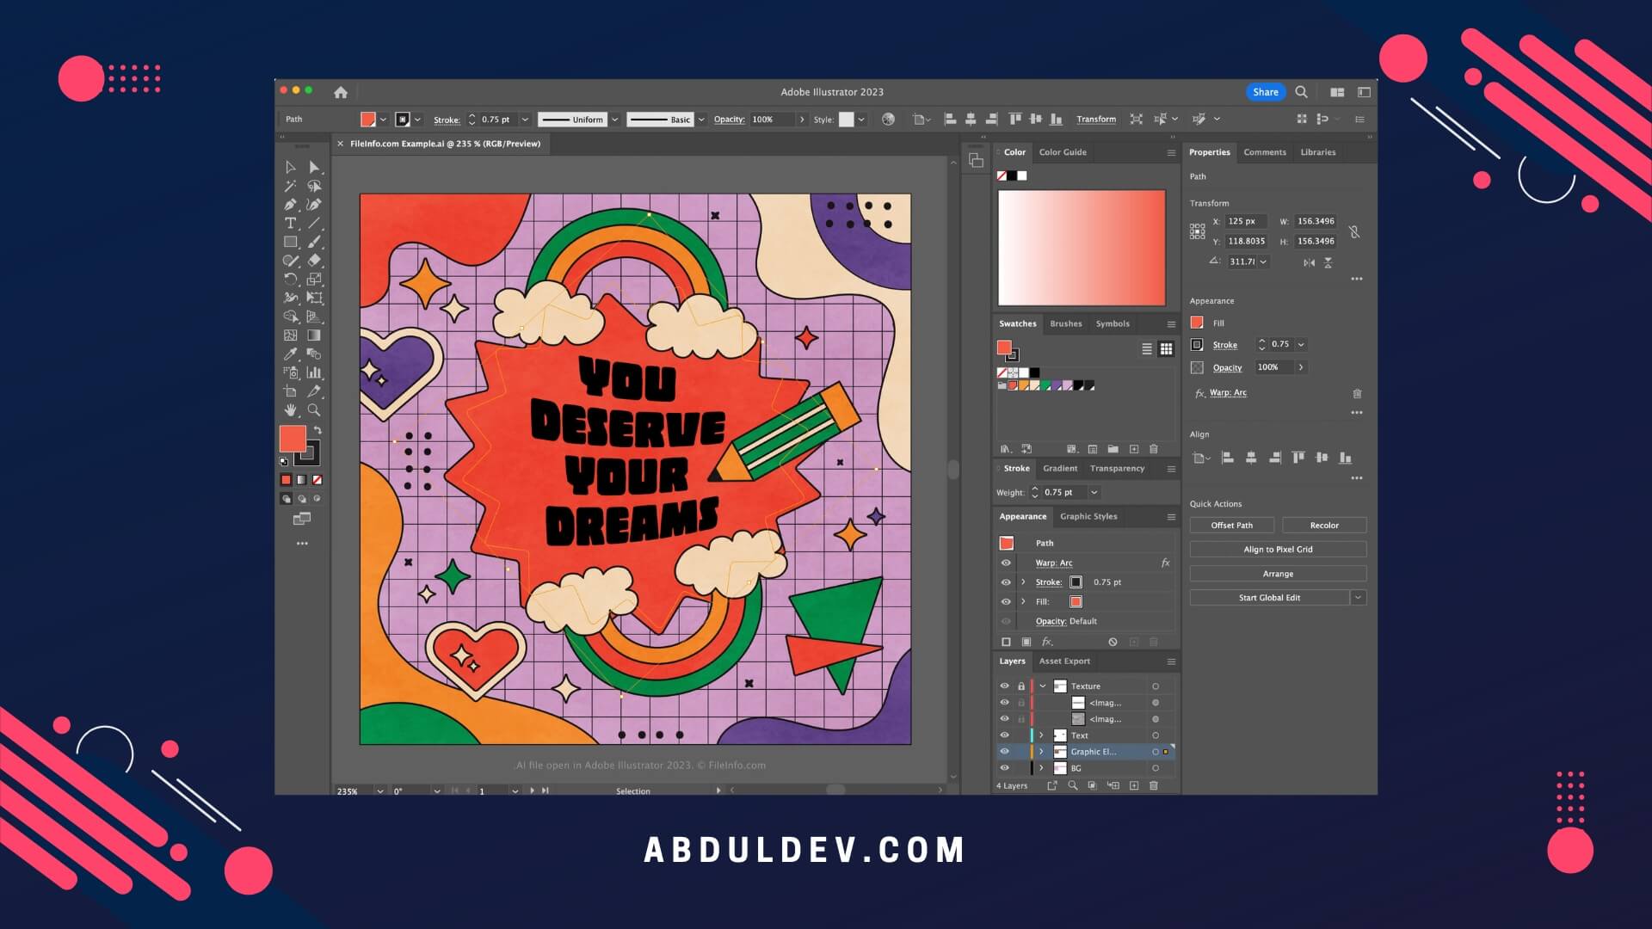Viewport: 1652px width, 929px height.
Task: Toggle visibility of Texture layer
Action: point(1004,685)
